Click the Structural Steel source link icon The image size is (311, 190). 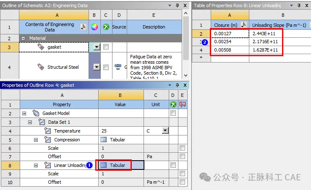click(x=118, y=67)
